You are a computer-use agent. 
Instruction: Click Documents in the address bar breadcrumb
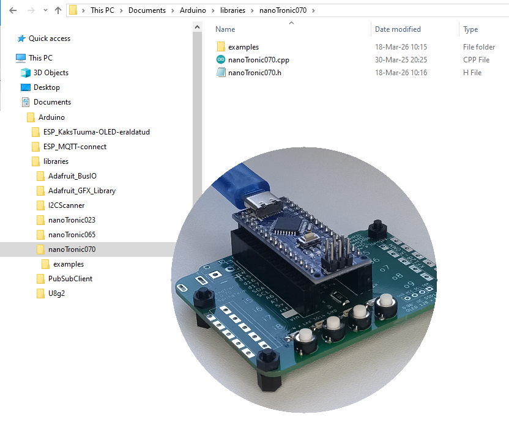tap(147, 10)
